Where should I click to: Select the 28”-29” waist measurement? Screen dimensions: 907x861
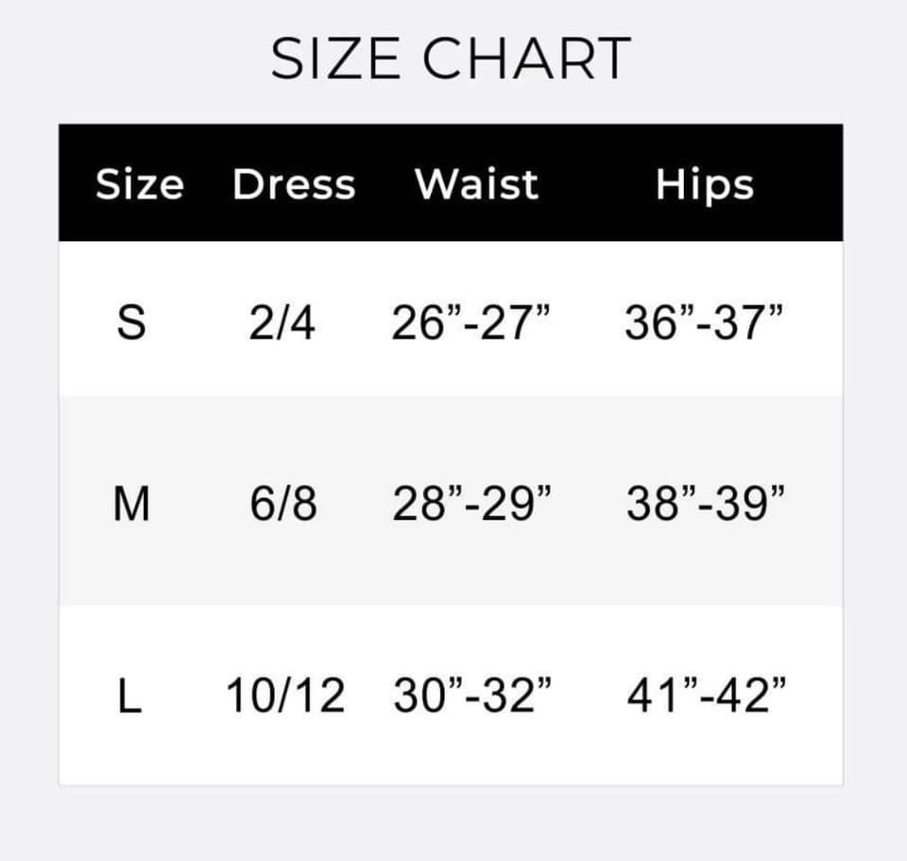[x=471, y=504]
